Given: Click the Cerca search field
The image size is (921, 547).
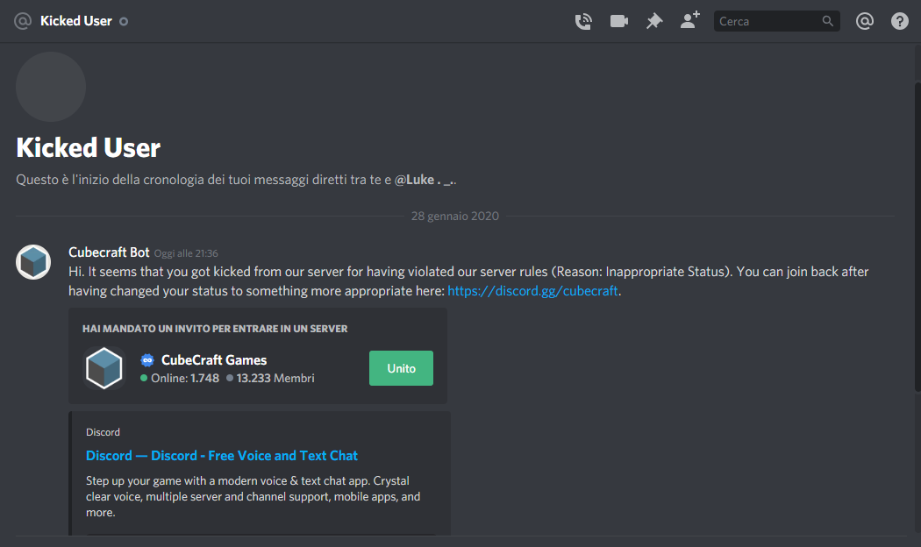Looking at the screenshot, I should pos(776,21).
